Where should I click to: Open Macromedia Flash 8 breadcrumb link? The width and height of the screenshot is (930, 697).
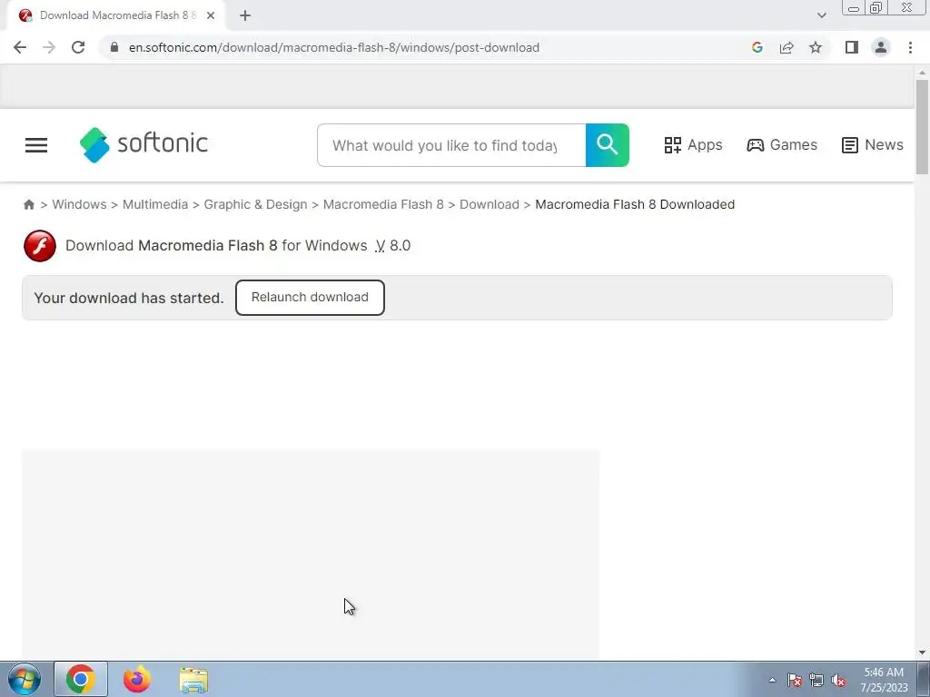click(383, 204)
